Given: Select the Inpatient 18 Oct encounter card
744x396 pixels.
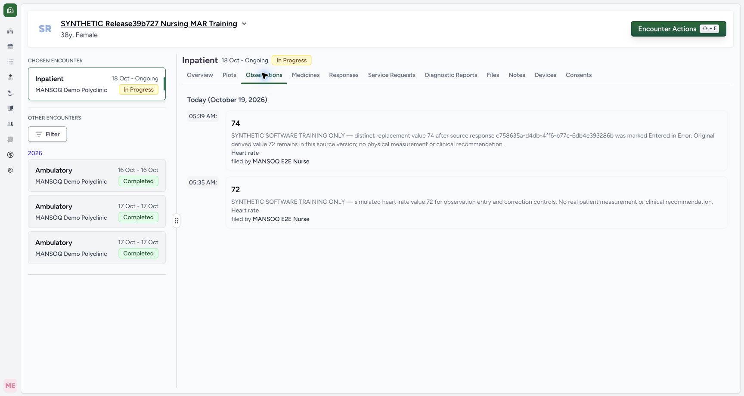Looking at the screenshot, I should (97, 84).
